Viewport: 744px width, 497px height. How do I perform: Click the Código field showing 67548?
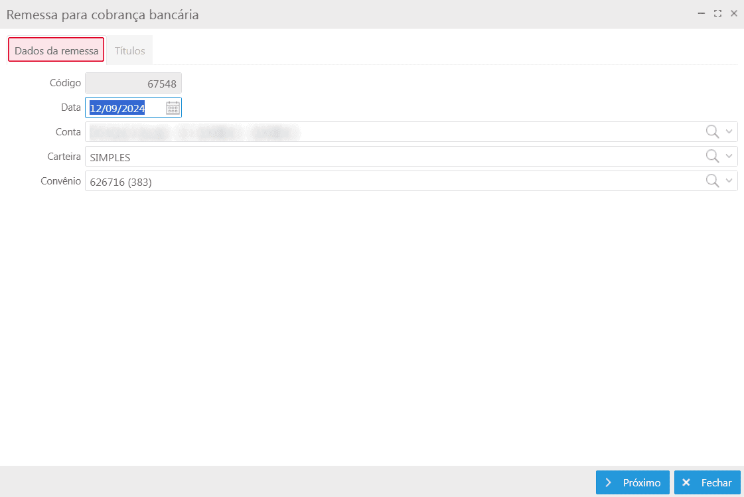(x=133, y=84)
